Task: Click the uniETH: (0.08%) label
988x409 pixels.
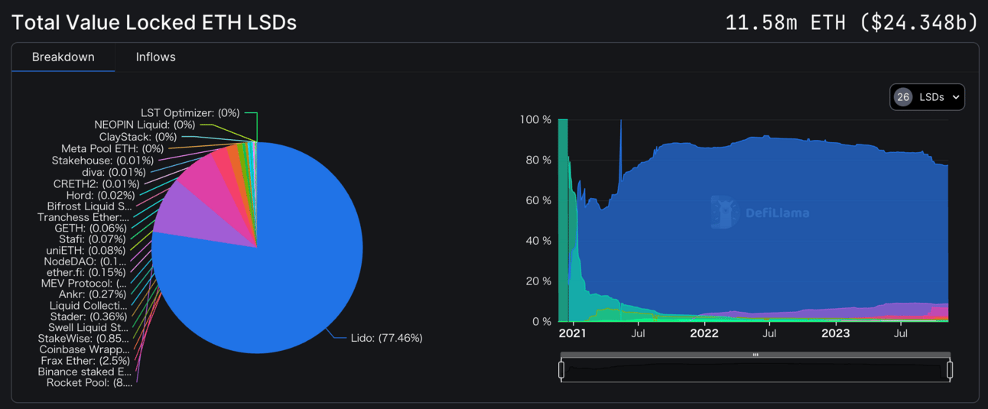Action: point(86,251)
